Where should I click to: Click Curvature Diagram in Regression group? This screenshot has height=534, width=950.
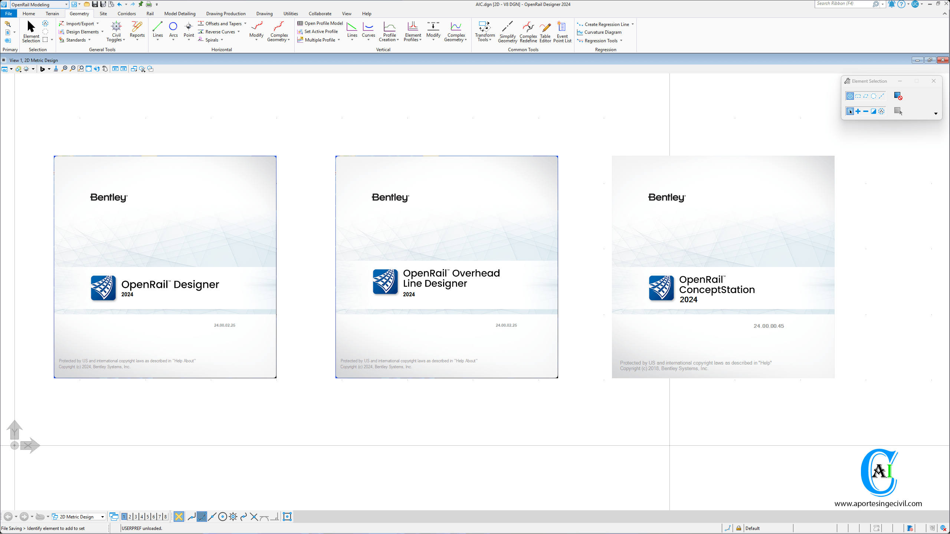click(x=603, y=32)
